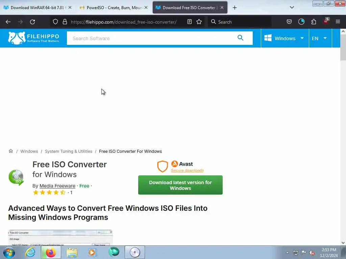Click the Advanced Ways to Convert headline
Viewport: 346px width, 259px height.
(108, 212)
